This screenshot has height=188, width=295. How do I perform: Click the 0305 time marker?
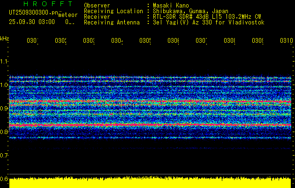(x=145, y=40)
